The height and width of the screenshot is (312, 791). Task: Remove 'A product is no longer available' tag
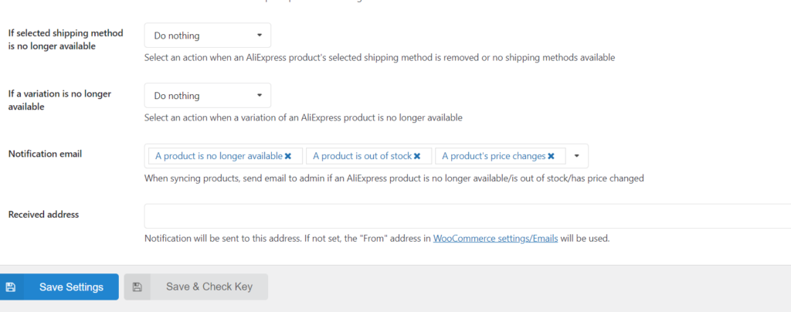288,156
